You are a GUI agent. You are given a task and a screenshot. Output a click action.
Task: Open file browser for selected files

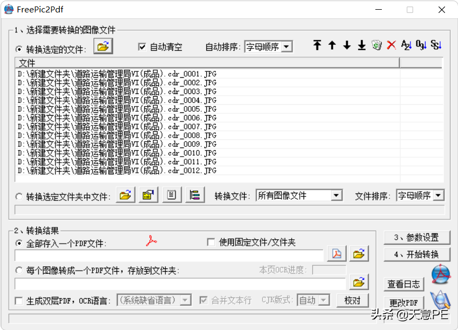[x=103, y=46]
